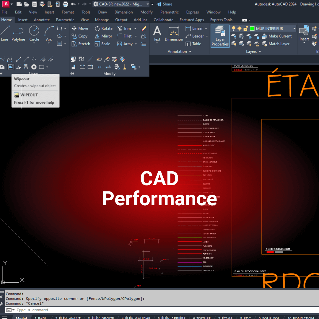
Task: Click Turn All Layers On icon
Action: [x=234, y=44]
